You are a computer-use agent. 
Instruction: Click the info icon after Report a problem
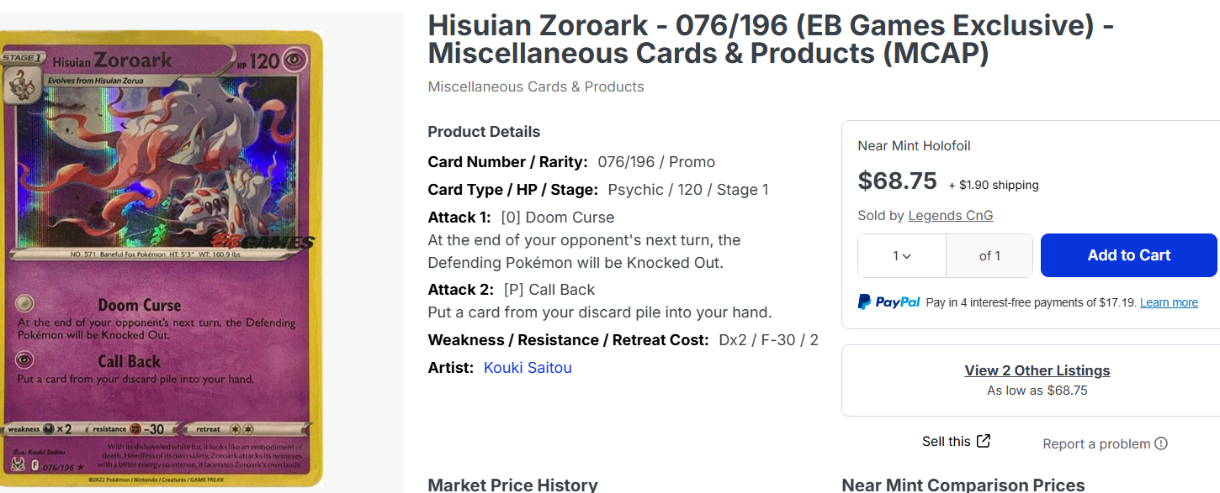point(1161,444)
